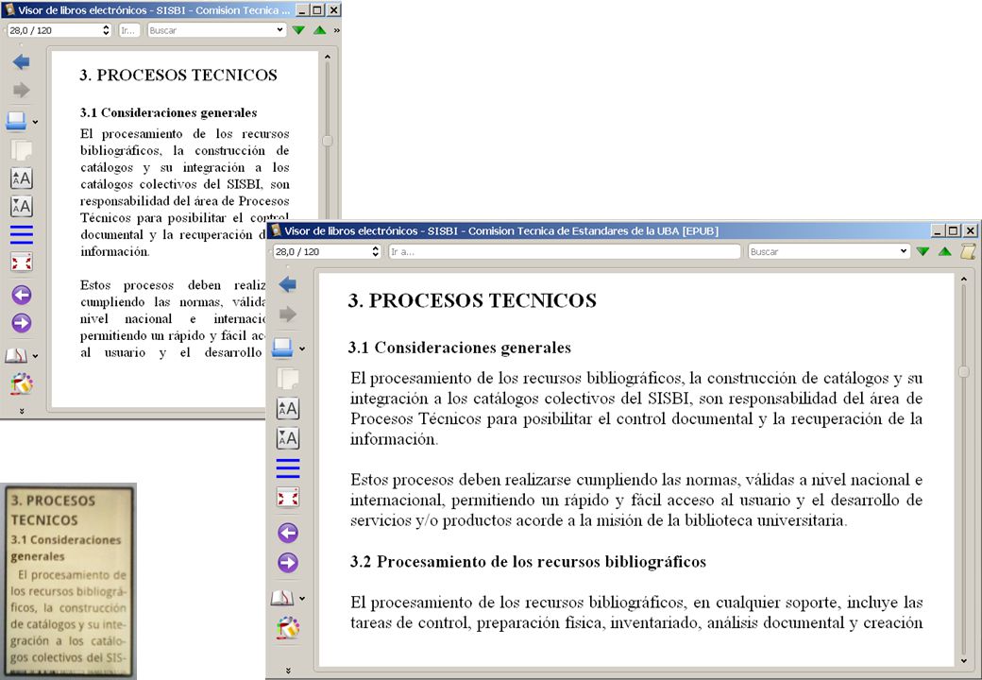Go to the previous page in the small window
Viewport: 982px width, 680px height.
pyautogui.click(x=22, y=295)
